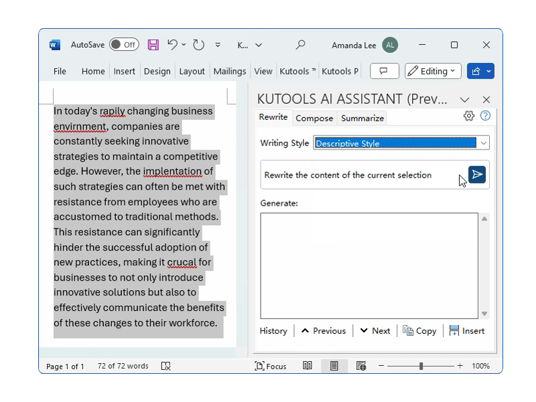This screenshot has width=536, height=402.
Task: Toggle the AutoSave switch
Action: coord(124,45)
